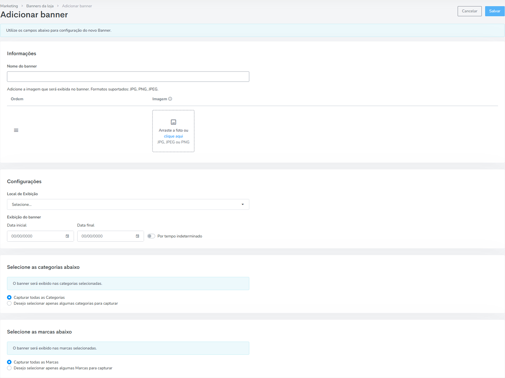The height and width of the screenshot is (378, 505).
Task: Click breadcrumb chevron after Banners da loja
Action: click(x=58, y=6)
